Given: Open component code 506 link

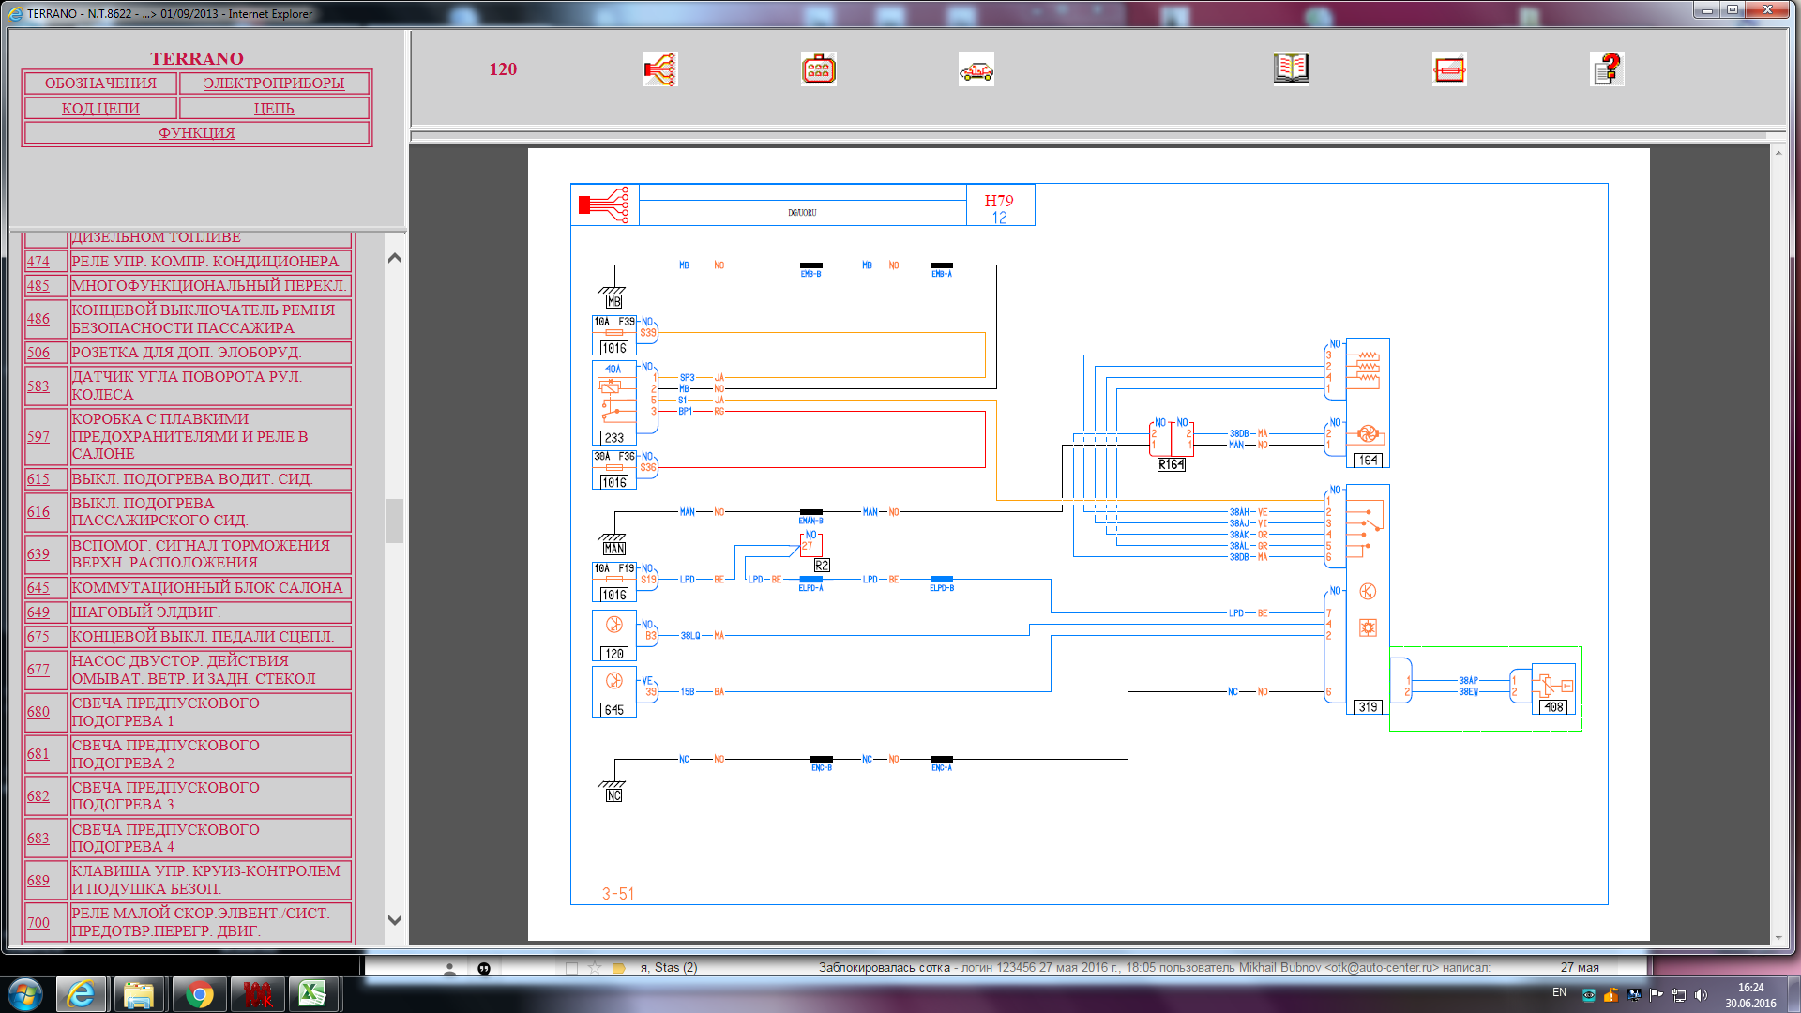Looking at the screenshot, I should point(38,353).
